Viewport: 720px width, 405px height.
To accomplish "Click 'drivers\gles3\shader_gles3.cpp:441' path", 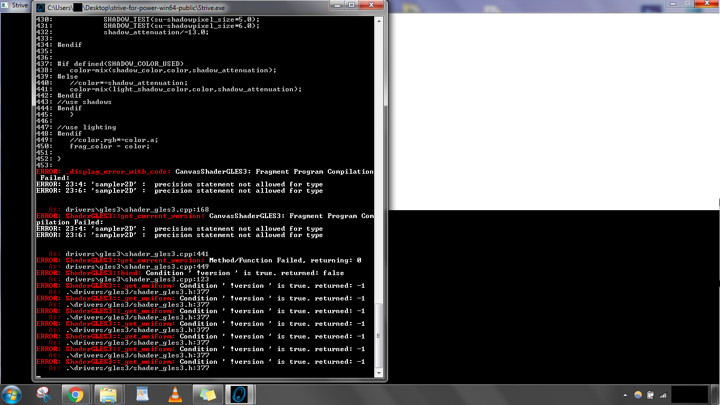I will click(137, 254).
